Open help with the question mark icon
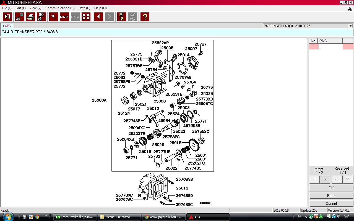 [145, 17]
